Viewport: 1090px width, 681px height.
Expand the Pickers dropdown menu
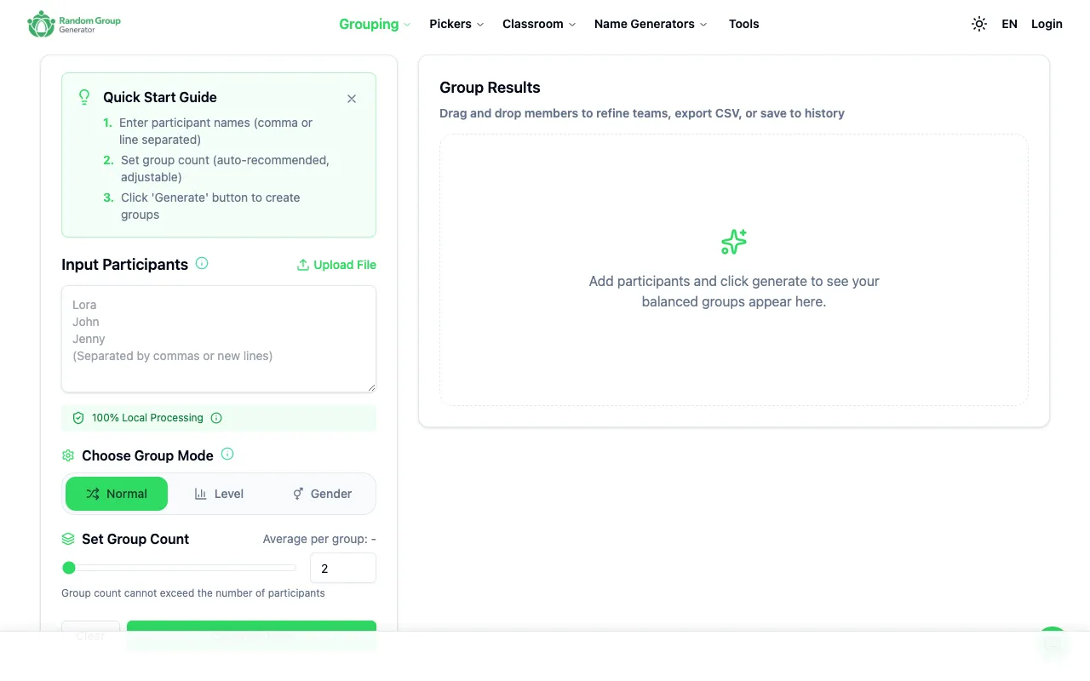click(x=456, y=24)
